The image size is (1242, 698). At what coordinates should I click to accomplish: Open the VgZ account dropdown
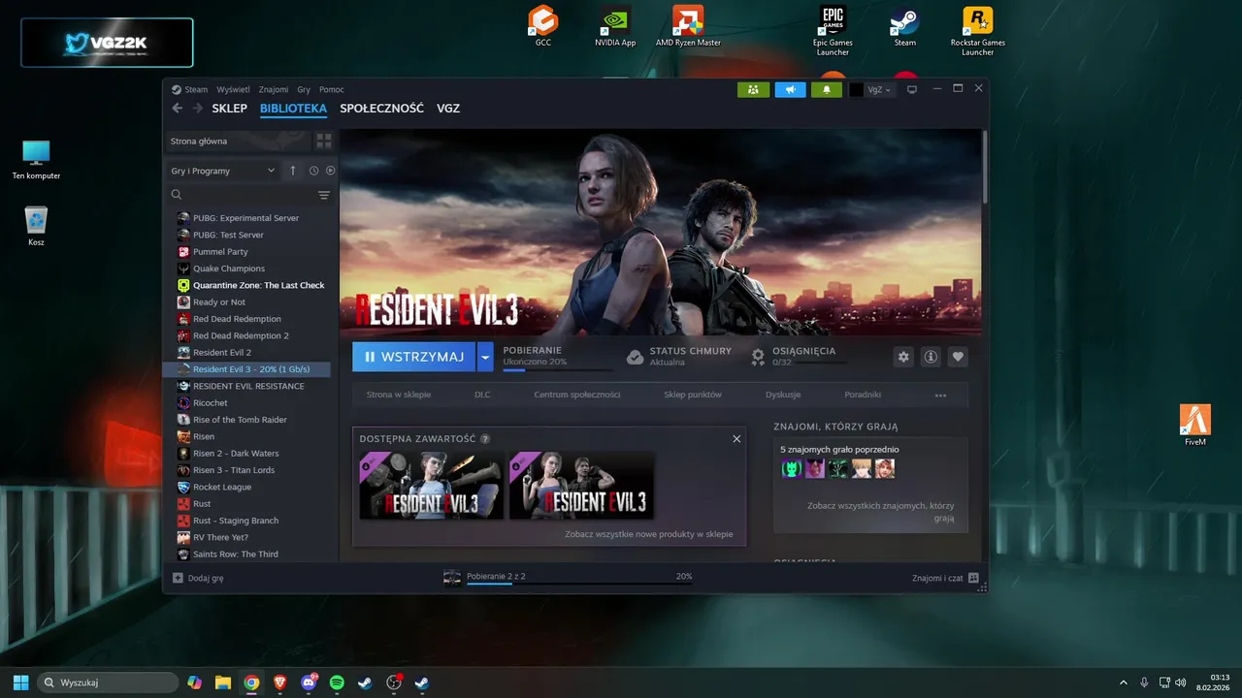click(x=870, y=89)
